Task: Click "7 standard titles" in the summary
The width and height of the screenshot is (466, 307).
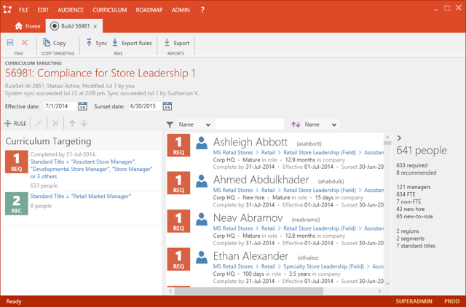Action: [416, 246]
